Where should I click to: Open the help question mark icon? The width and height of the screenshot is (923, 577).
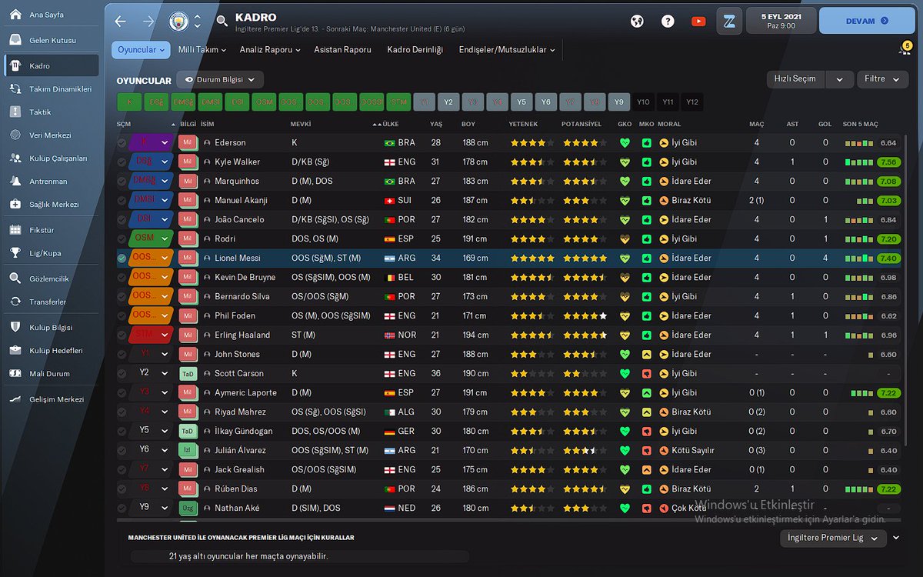click(x=668, y=22)
